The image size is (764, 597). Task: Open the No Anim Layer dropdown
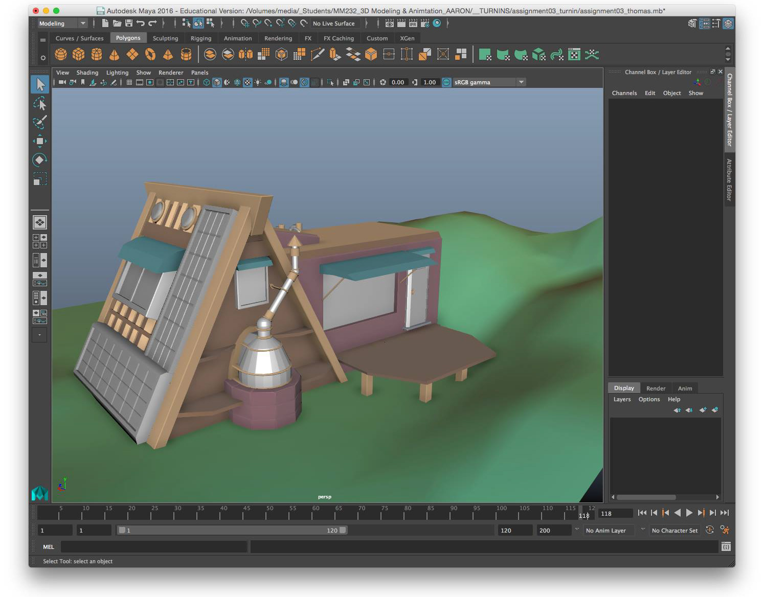pos(609,531)
